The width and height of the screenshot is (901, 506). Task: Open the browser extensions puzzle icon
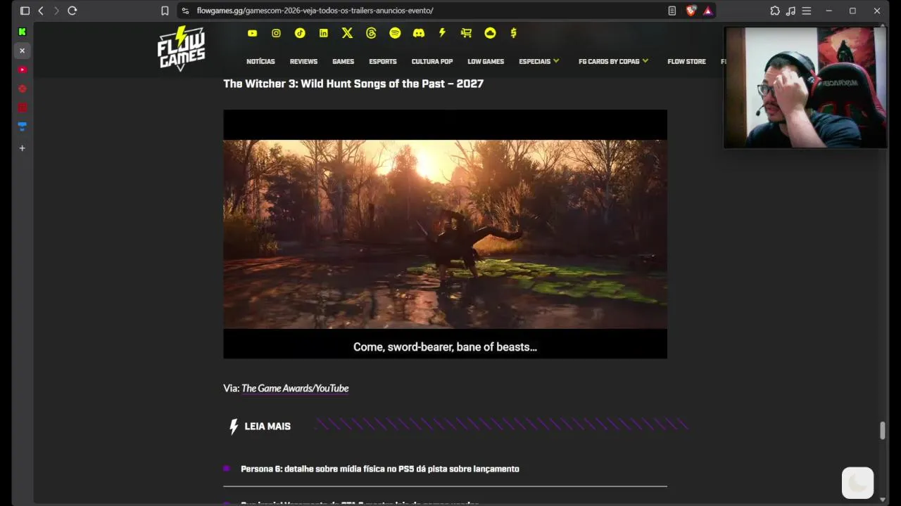[x=775, y=11]
